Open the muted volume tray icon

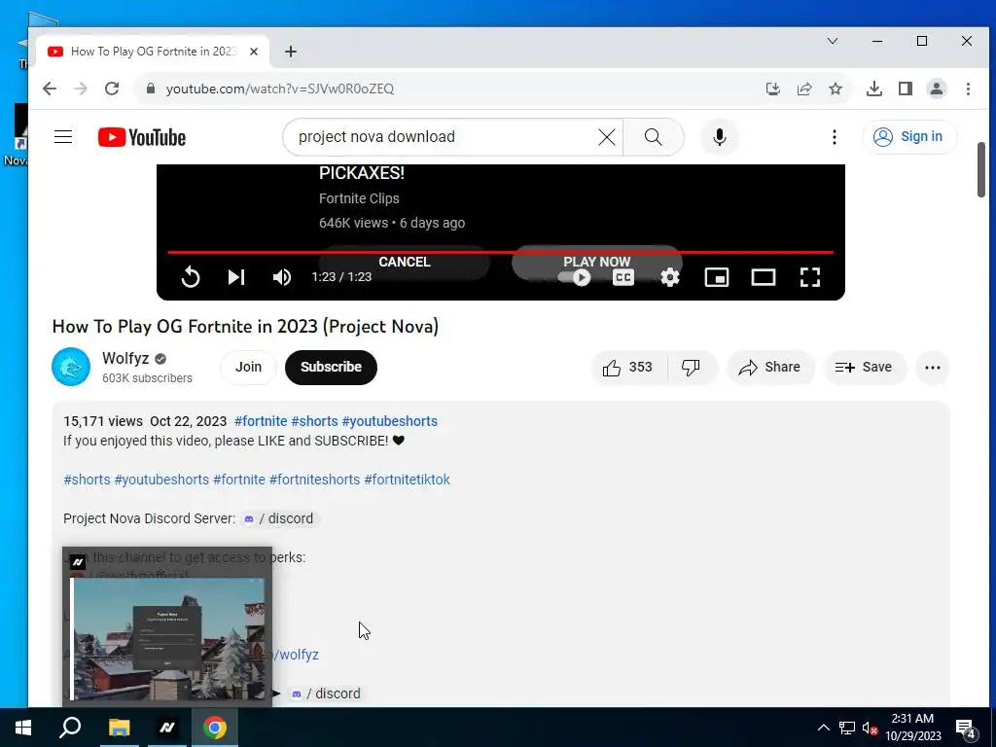tap(870, 728)
